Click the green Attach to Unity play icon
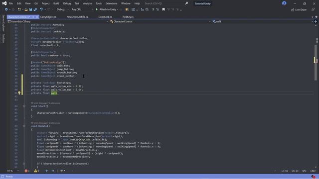The image size is (319, 179). [97, 9]
